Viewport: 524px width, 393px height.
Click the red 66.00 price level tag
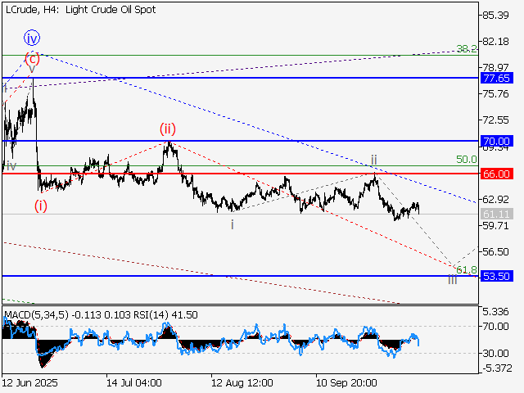497,174
